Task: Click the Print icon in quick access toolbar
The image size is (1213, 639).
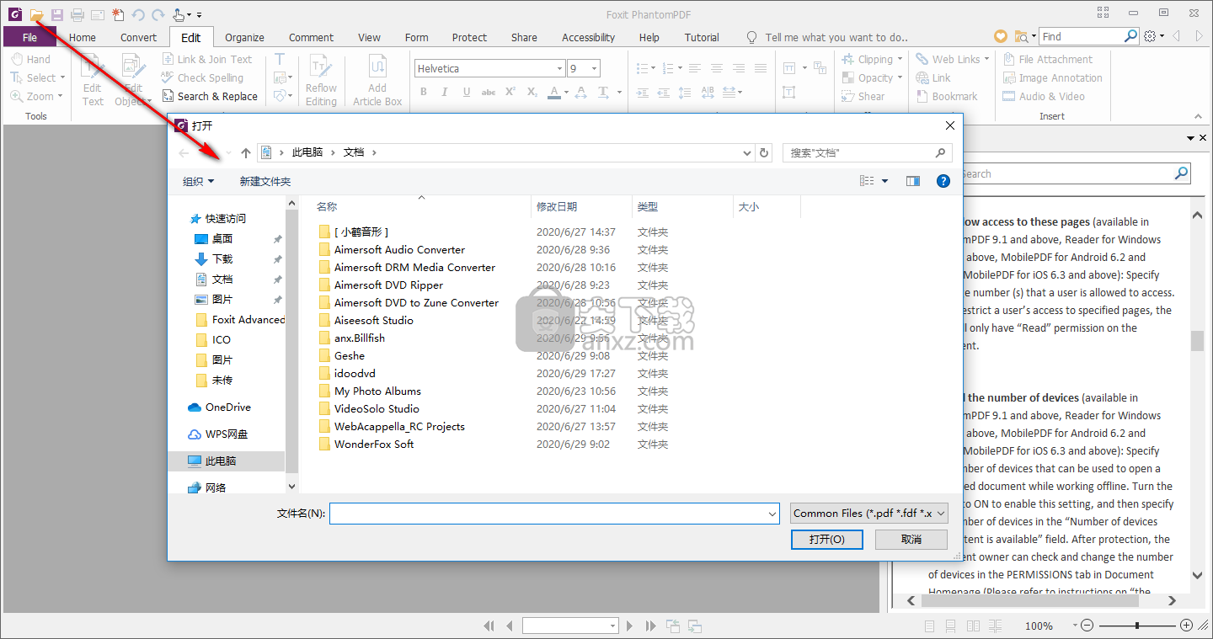Action: point(77,14)
